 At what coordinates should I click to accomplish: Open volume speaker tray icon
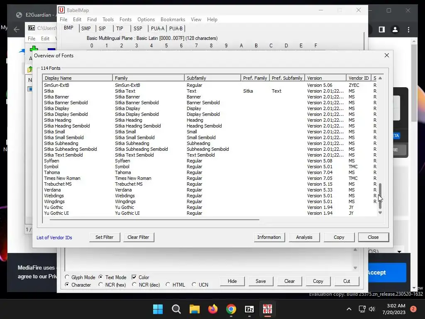click(x=372, y=309)
